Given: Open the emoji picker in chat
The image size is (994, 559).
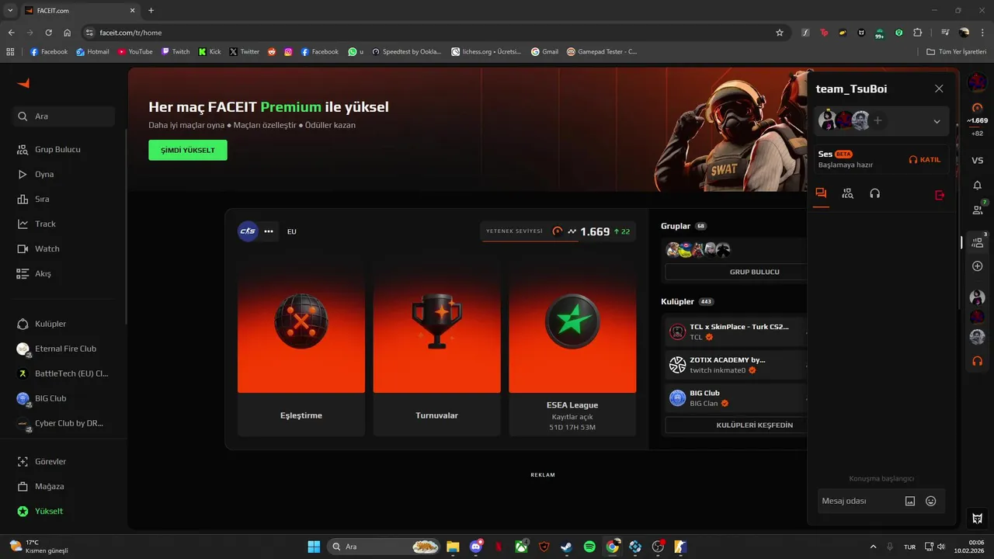Looking at the screenshot, I should point(931,501).
